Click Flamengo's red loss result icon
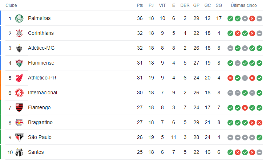The image size is (266, 160). [x=245, y=108]
